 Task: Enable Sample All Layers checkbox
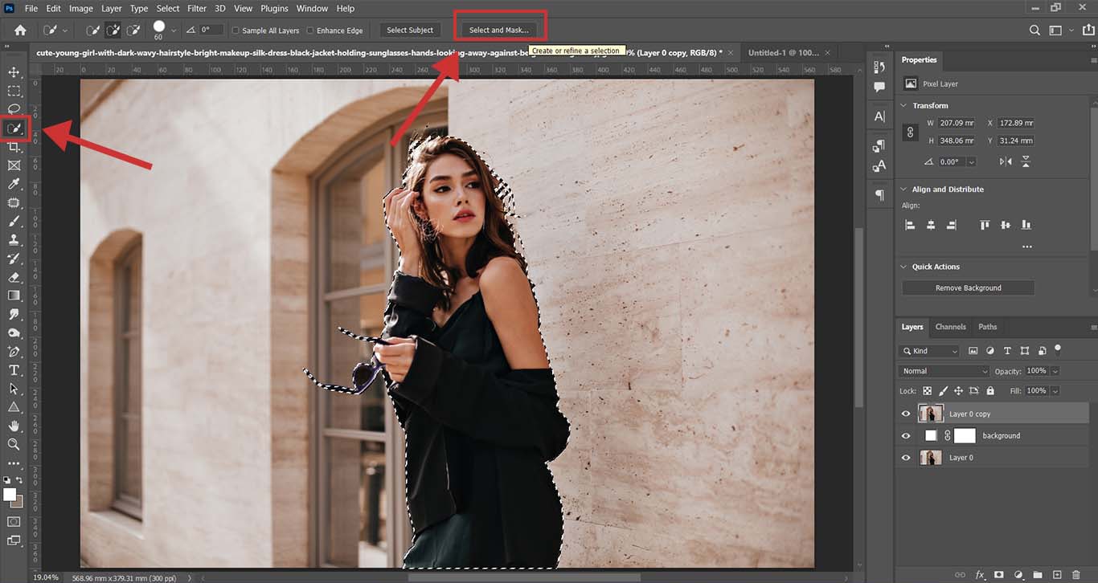(x=236, y=31)
